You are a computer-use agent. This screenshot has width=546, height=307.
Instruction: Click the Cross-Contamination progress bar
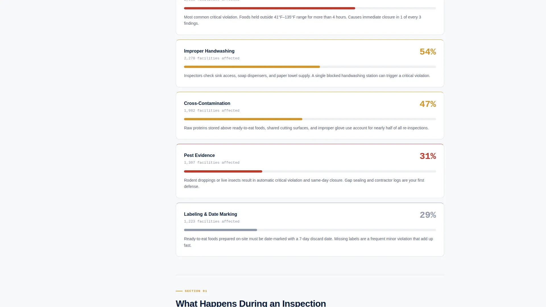tap(310, 119)
